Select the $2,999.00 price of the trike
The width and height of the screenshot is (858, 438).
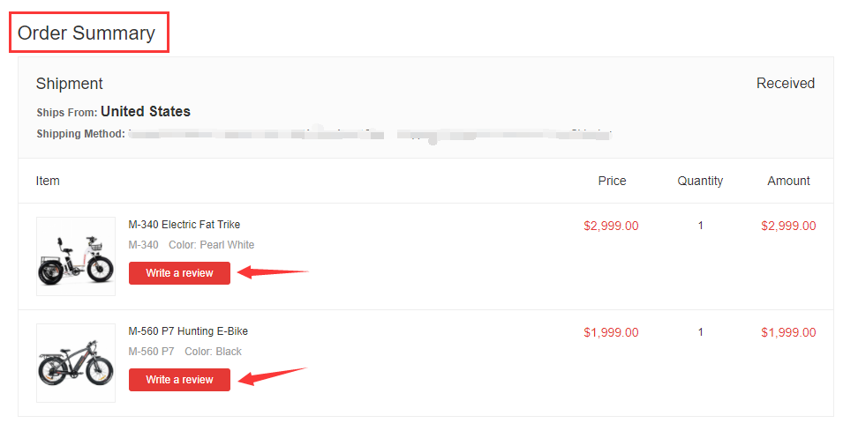(x=611, y=226)
